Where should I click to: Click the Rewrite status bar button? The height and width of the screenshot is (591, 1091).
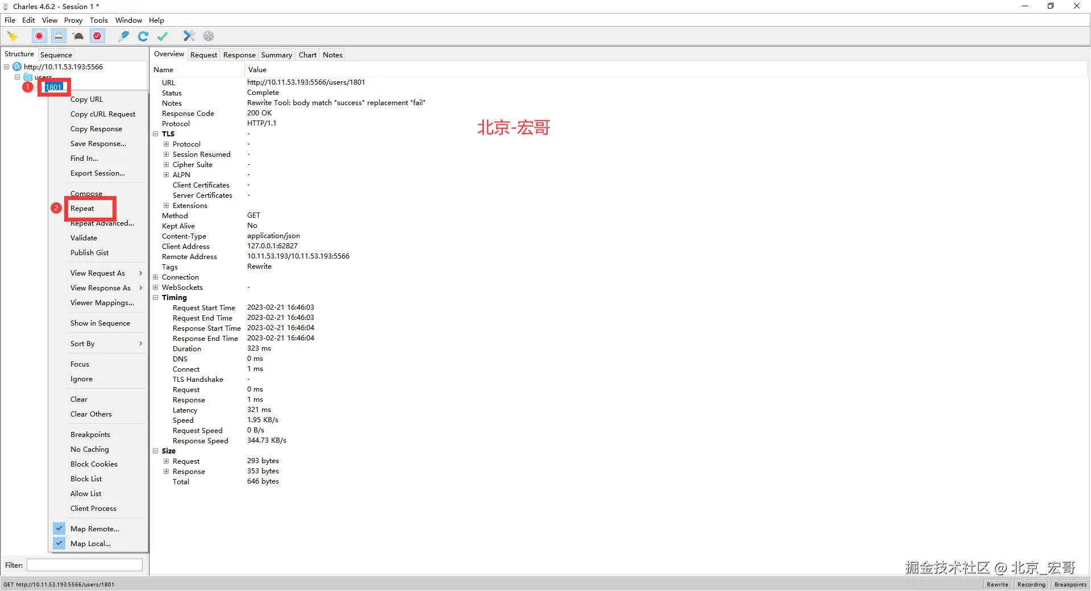click(x=997, y=584)
